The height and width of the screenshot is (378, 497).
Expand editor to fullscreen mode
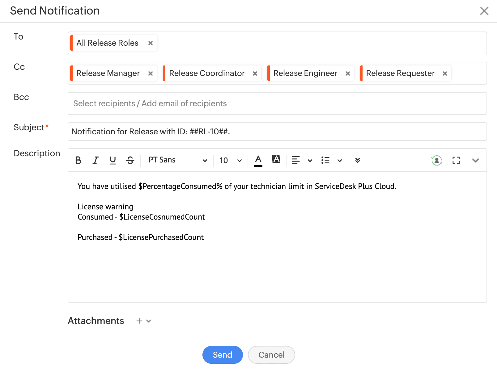[456, 160]
